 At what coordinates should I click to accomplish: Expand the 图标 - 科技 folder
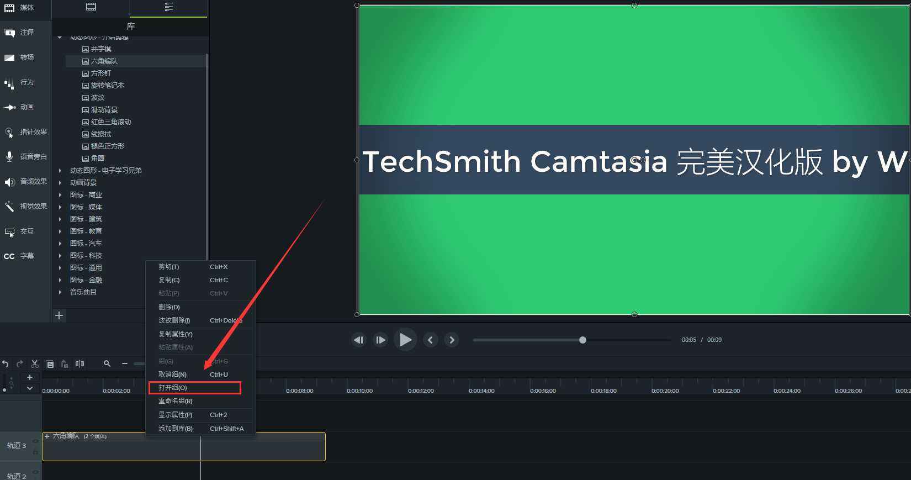(60, 256)
